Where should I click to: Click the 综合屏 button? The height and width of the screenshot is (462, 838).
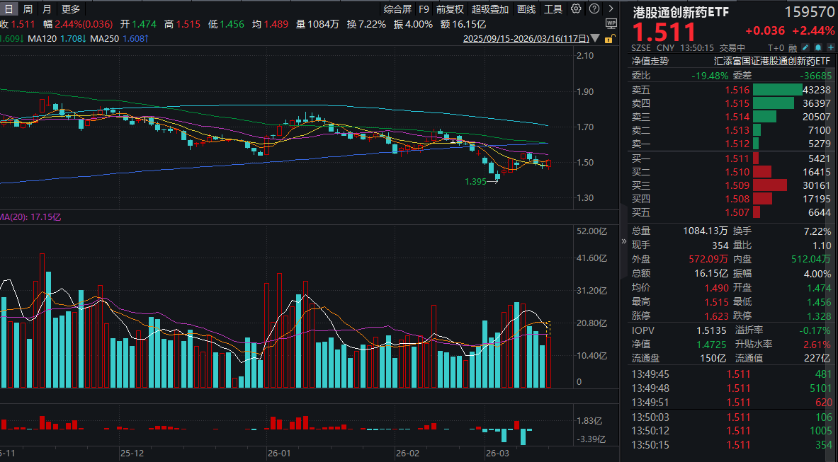tap(397, 9)
